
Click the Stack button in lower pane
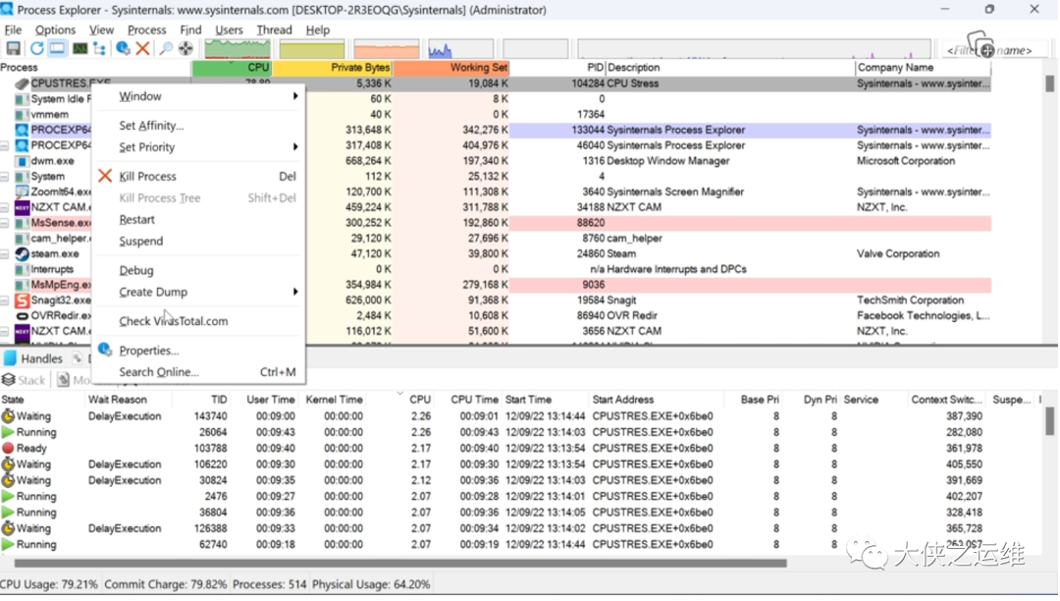25,380
